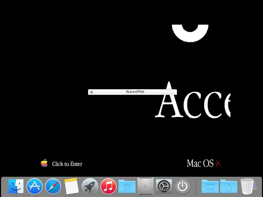This screenshot has width=263, height=197.
Task: Click the "Mac OS X" text
Action: point(204,163)
